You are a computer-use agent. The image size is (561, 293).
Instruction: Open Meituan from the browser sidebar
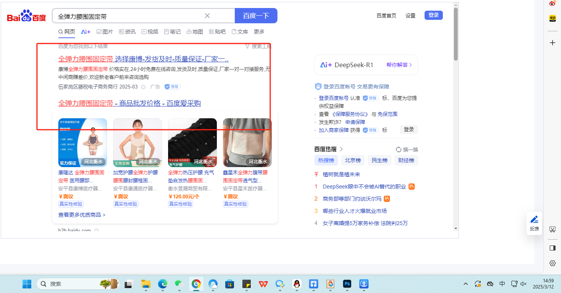tap(552, 18)
